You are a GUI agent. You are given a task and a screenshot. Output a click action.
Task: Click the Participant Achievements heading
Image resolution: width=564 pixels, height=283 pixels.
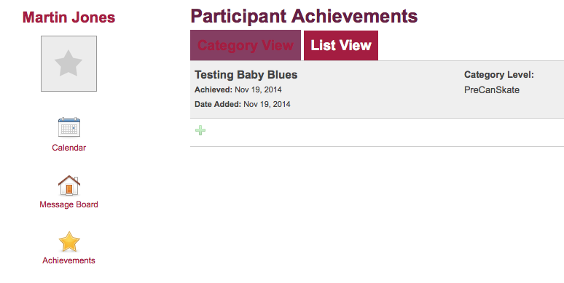pos(304,16)
